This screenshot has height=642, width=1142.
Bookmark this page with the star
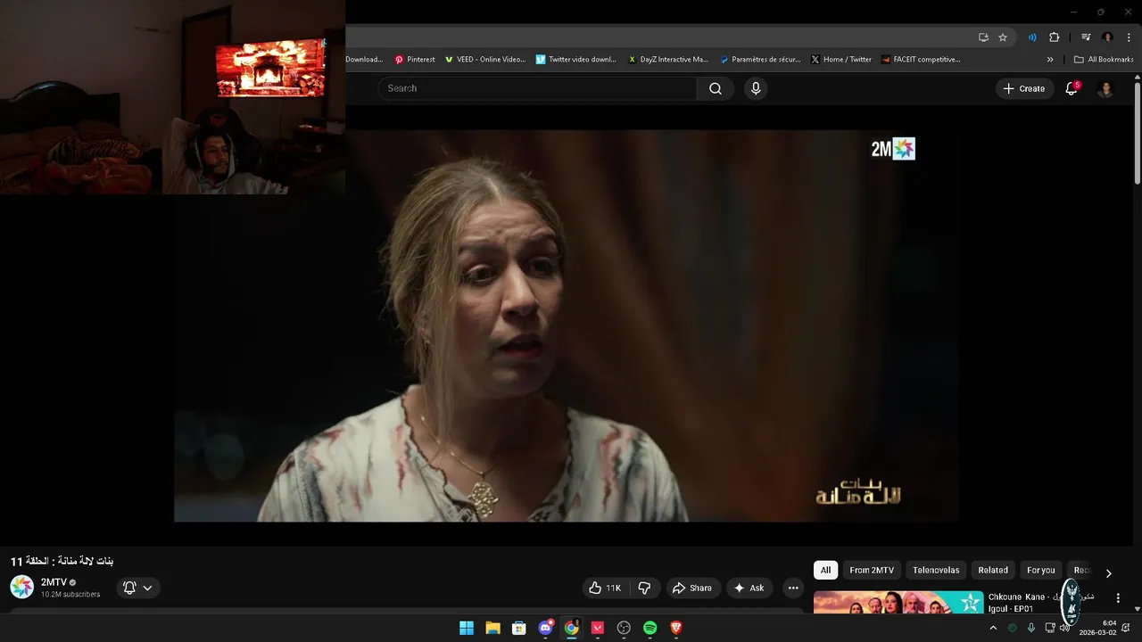pos(1003,37)
